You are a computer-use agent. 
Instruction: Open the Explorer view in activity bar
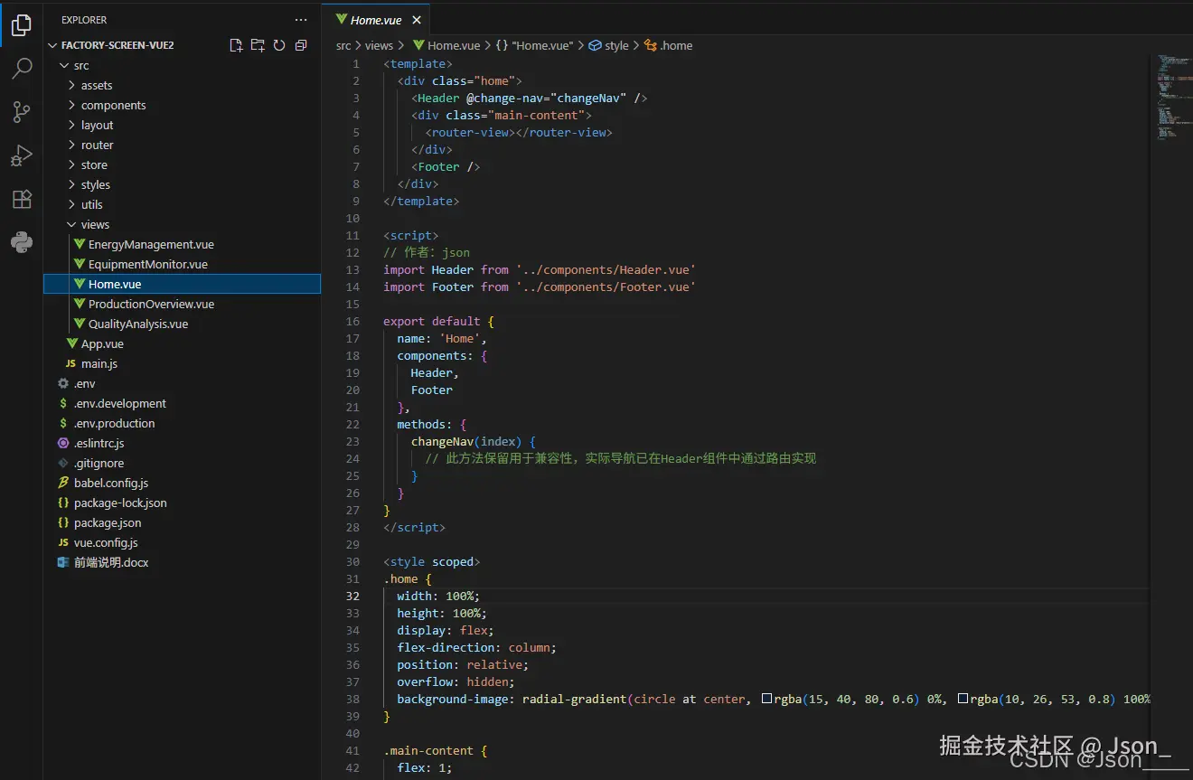pos(22,25)
